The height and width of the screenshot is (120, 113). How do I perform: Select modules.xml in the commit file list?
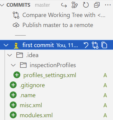[x=36, y=115]
